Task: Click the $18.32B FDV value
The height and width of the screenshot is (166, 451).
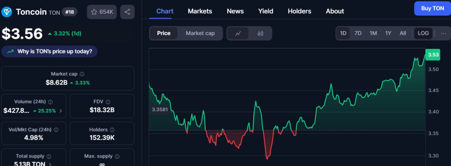Action: coord(102,110)
